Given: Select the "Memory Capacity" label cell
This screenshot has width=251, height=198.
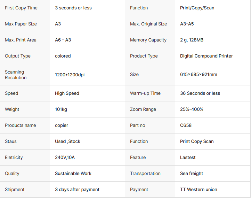Looking at the screenshot, I should click(148, 40).
